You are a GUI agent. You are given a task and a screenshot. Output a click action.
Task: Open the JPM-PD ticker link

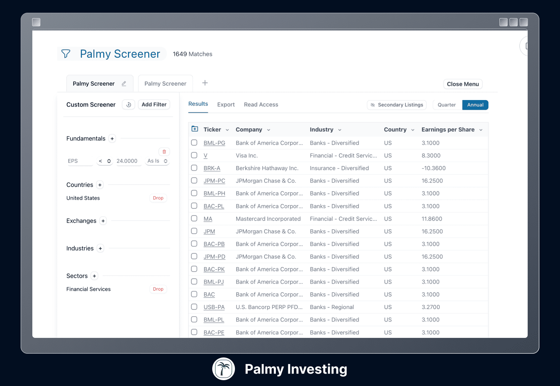[214, 256]
